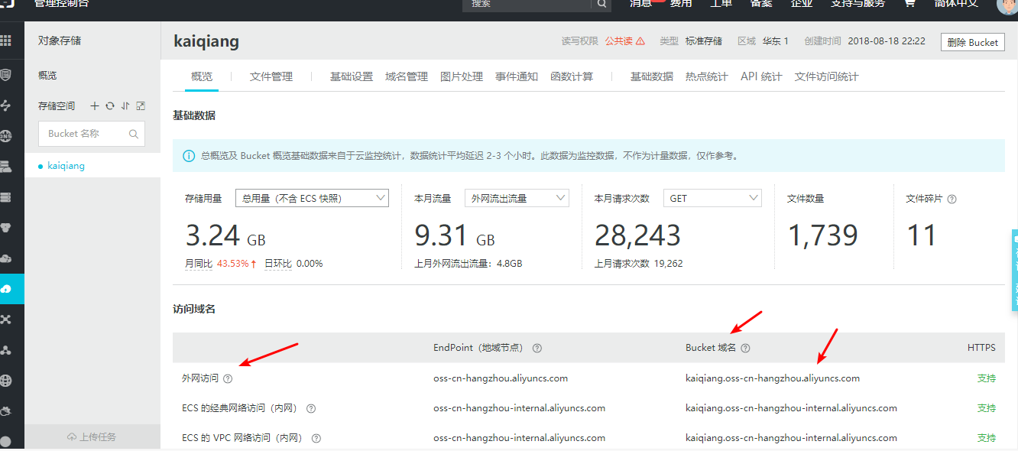The width and height of the screenshot is (1018, 451).
Task: Click the 删除 Bucket button
Action: [x=972, y=42]
